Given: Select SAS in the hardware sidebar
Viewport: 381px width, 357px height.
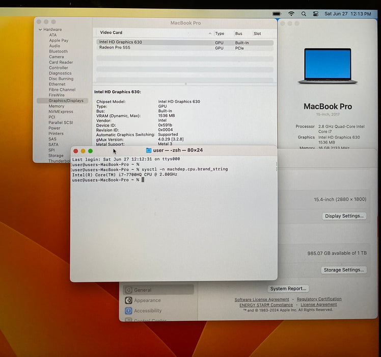Looking at the screenshot, I should tap(52, 139).
